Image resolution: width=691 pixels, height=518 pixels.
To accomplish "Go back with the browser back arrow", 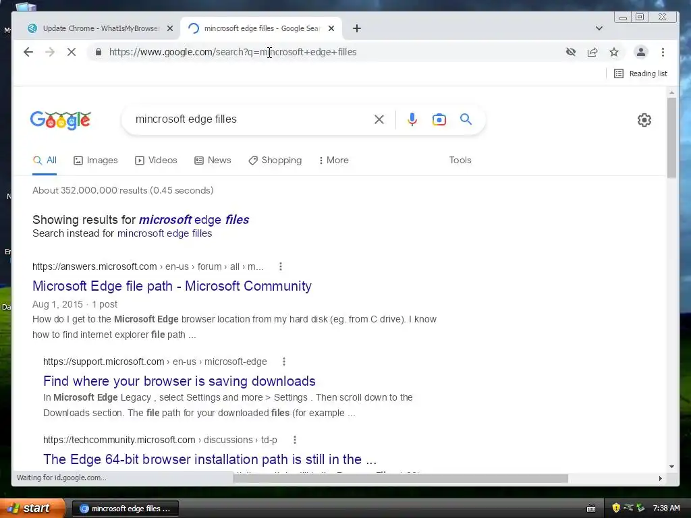I will tap(28, 52).
